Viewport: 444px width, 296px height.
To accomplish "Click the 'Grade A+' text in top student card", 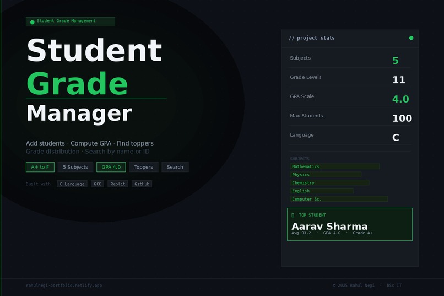I will [x=362, y=233].
